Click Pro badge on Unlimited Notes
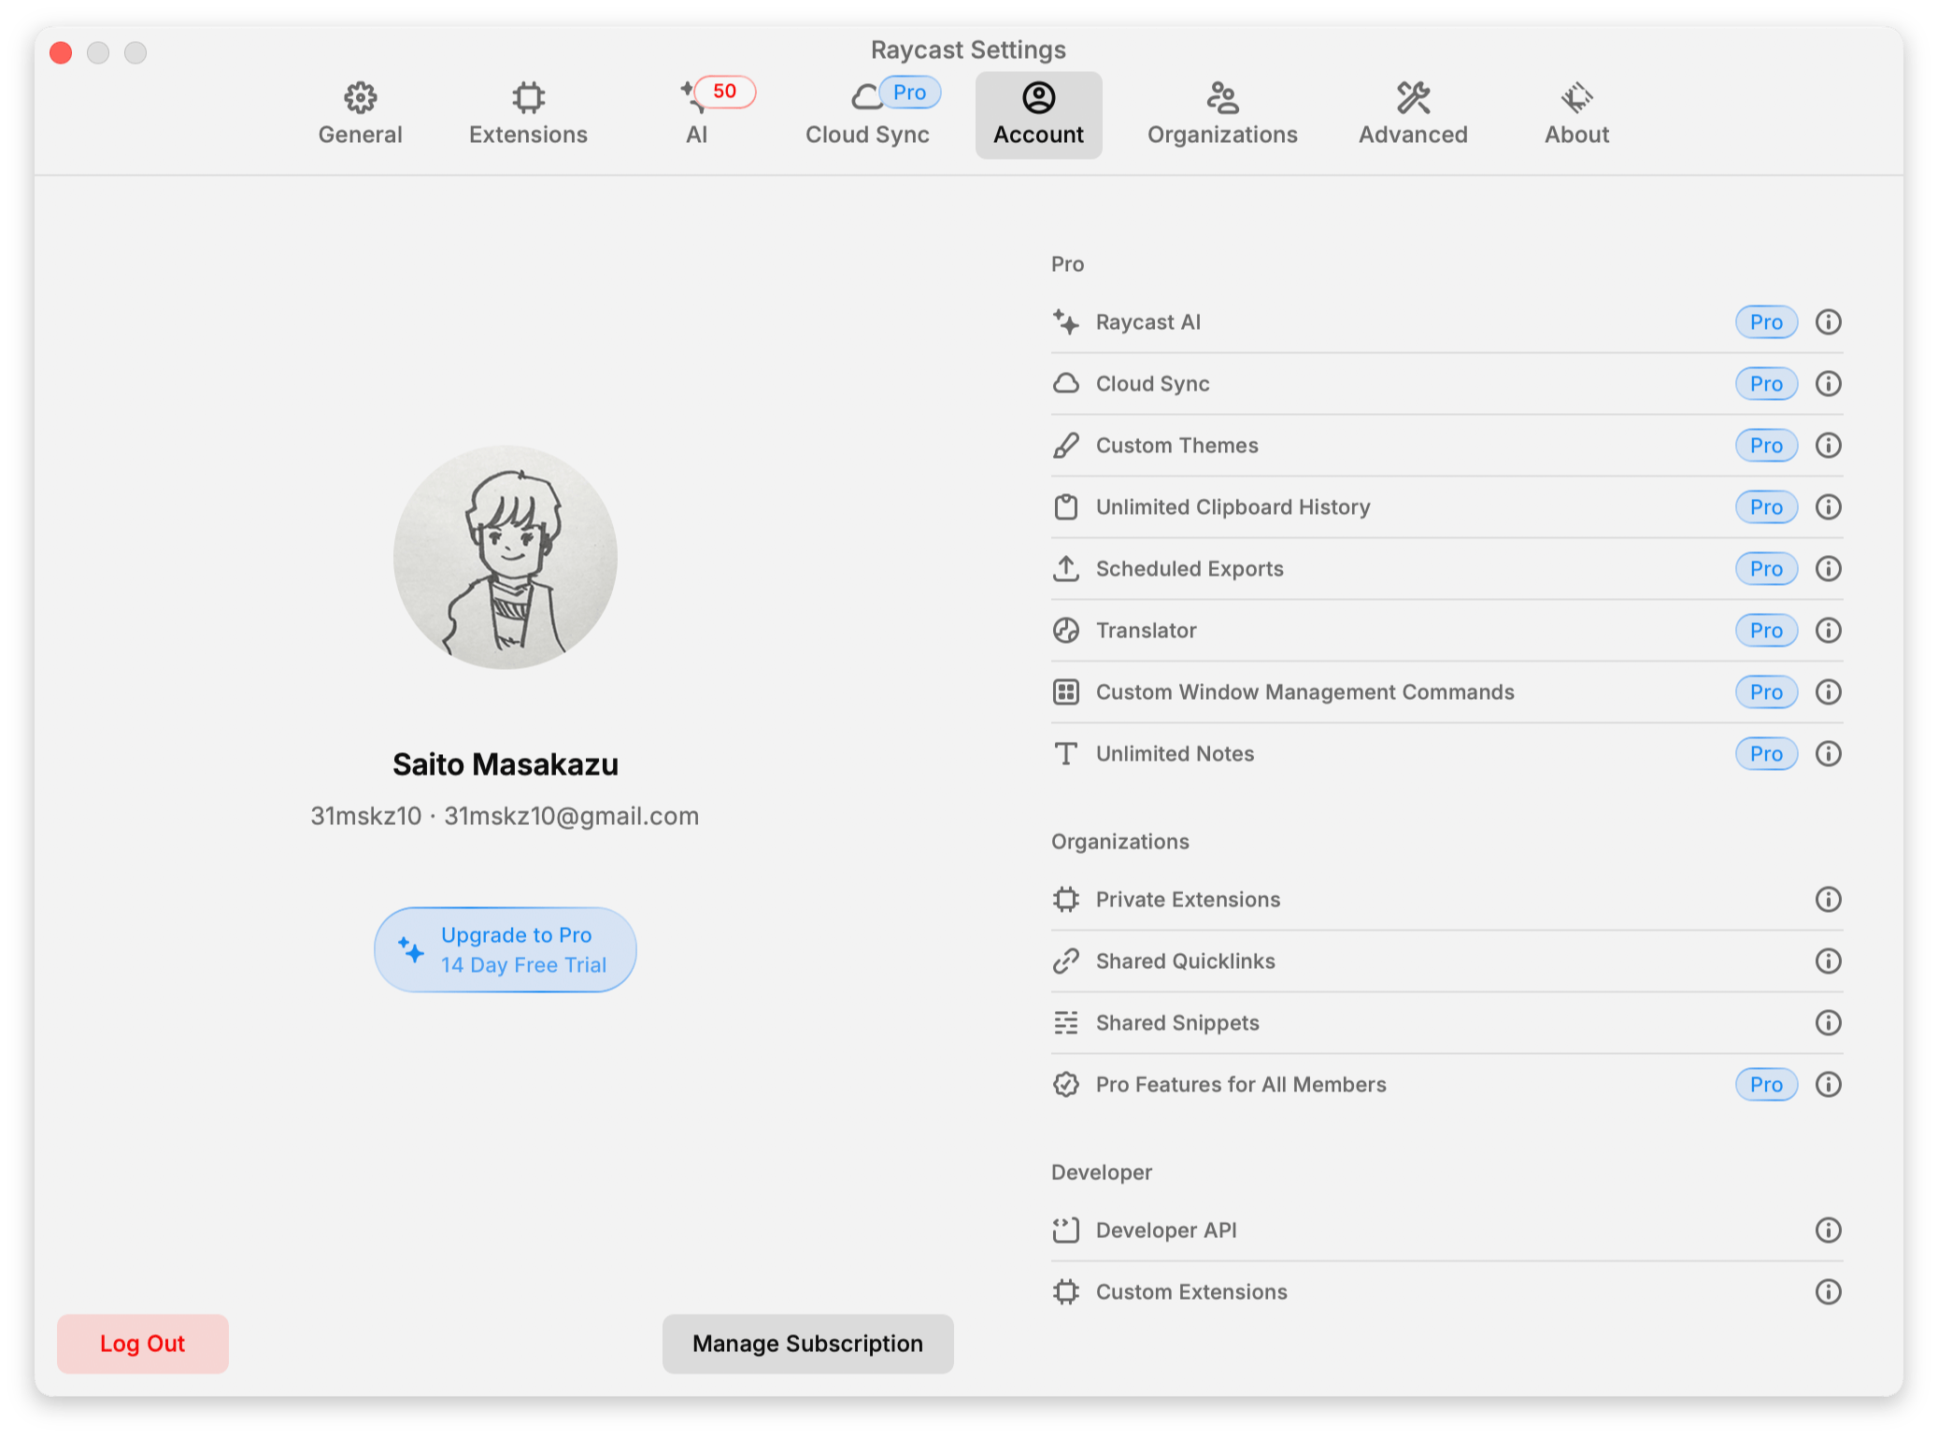This screenshot has height=1438, width=1938. point(1766,754)
